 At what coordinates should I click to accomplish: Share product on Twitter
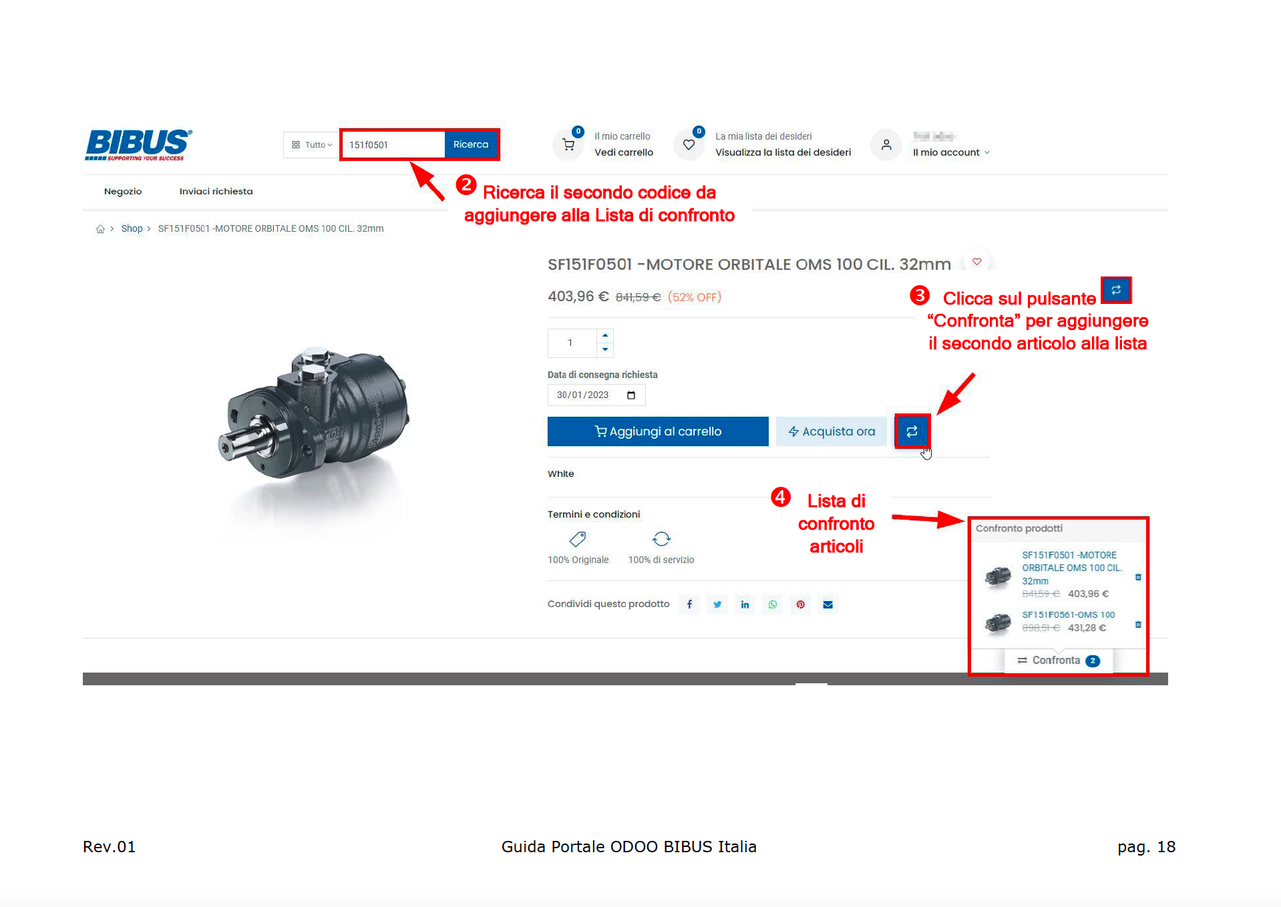[717, 604]
